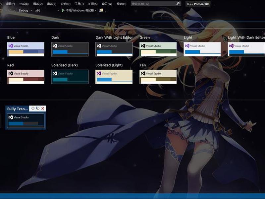Image resolution: width=265 pixels, height=199 pixels.
Task: Choose the Dark With Light Editor thumbnail
Action: (114, 49)
